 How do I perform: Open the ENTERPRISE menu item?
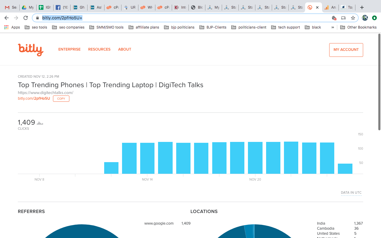[x=69, y=49]
